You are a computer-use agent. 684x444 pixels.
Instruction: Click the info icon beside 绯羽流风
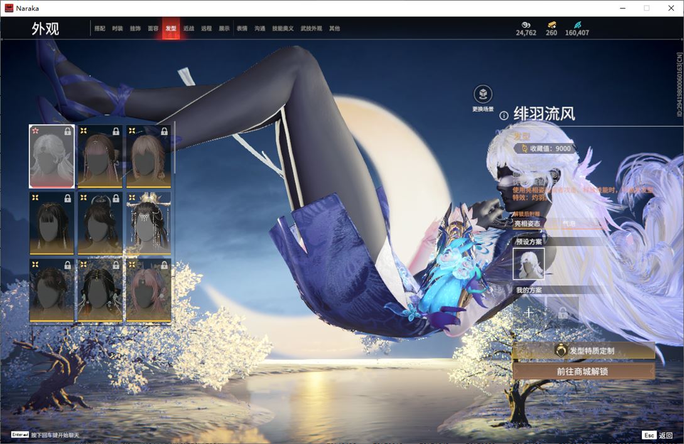(x=504, y=116)
